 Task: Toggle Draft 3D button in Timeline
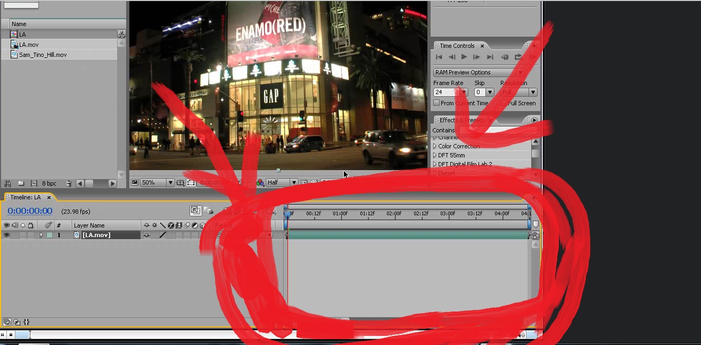point(208,211)
